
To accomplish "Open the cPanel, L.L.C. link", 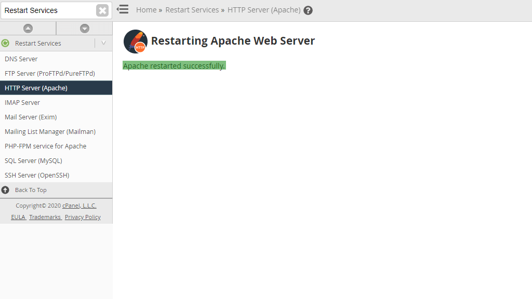I will [79, 206].
